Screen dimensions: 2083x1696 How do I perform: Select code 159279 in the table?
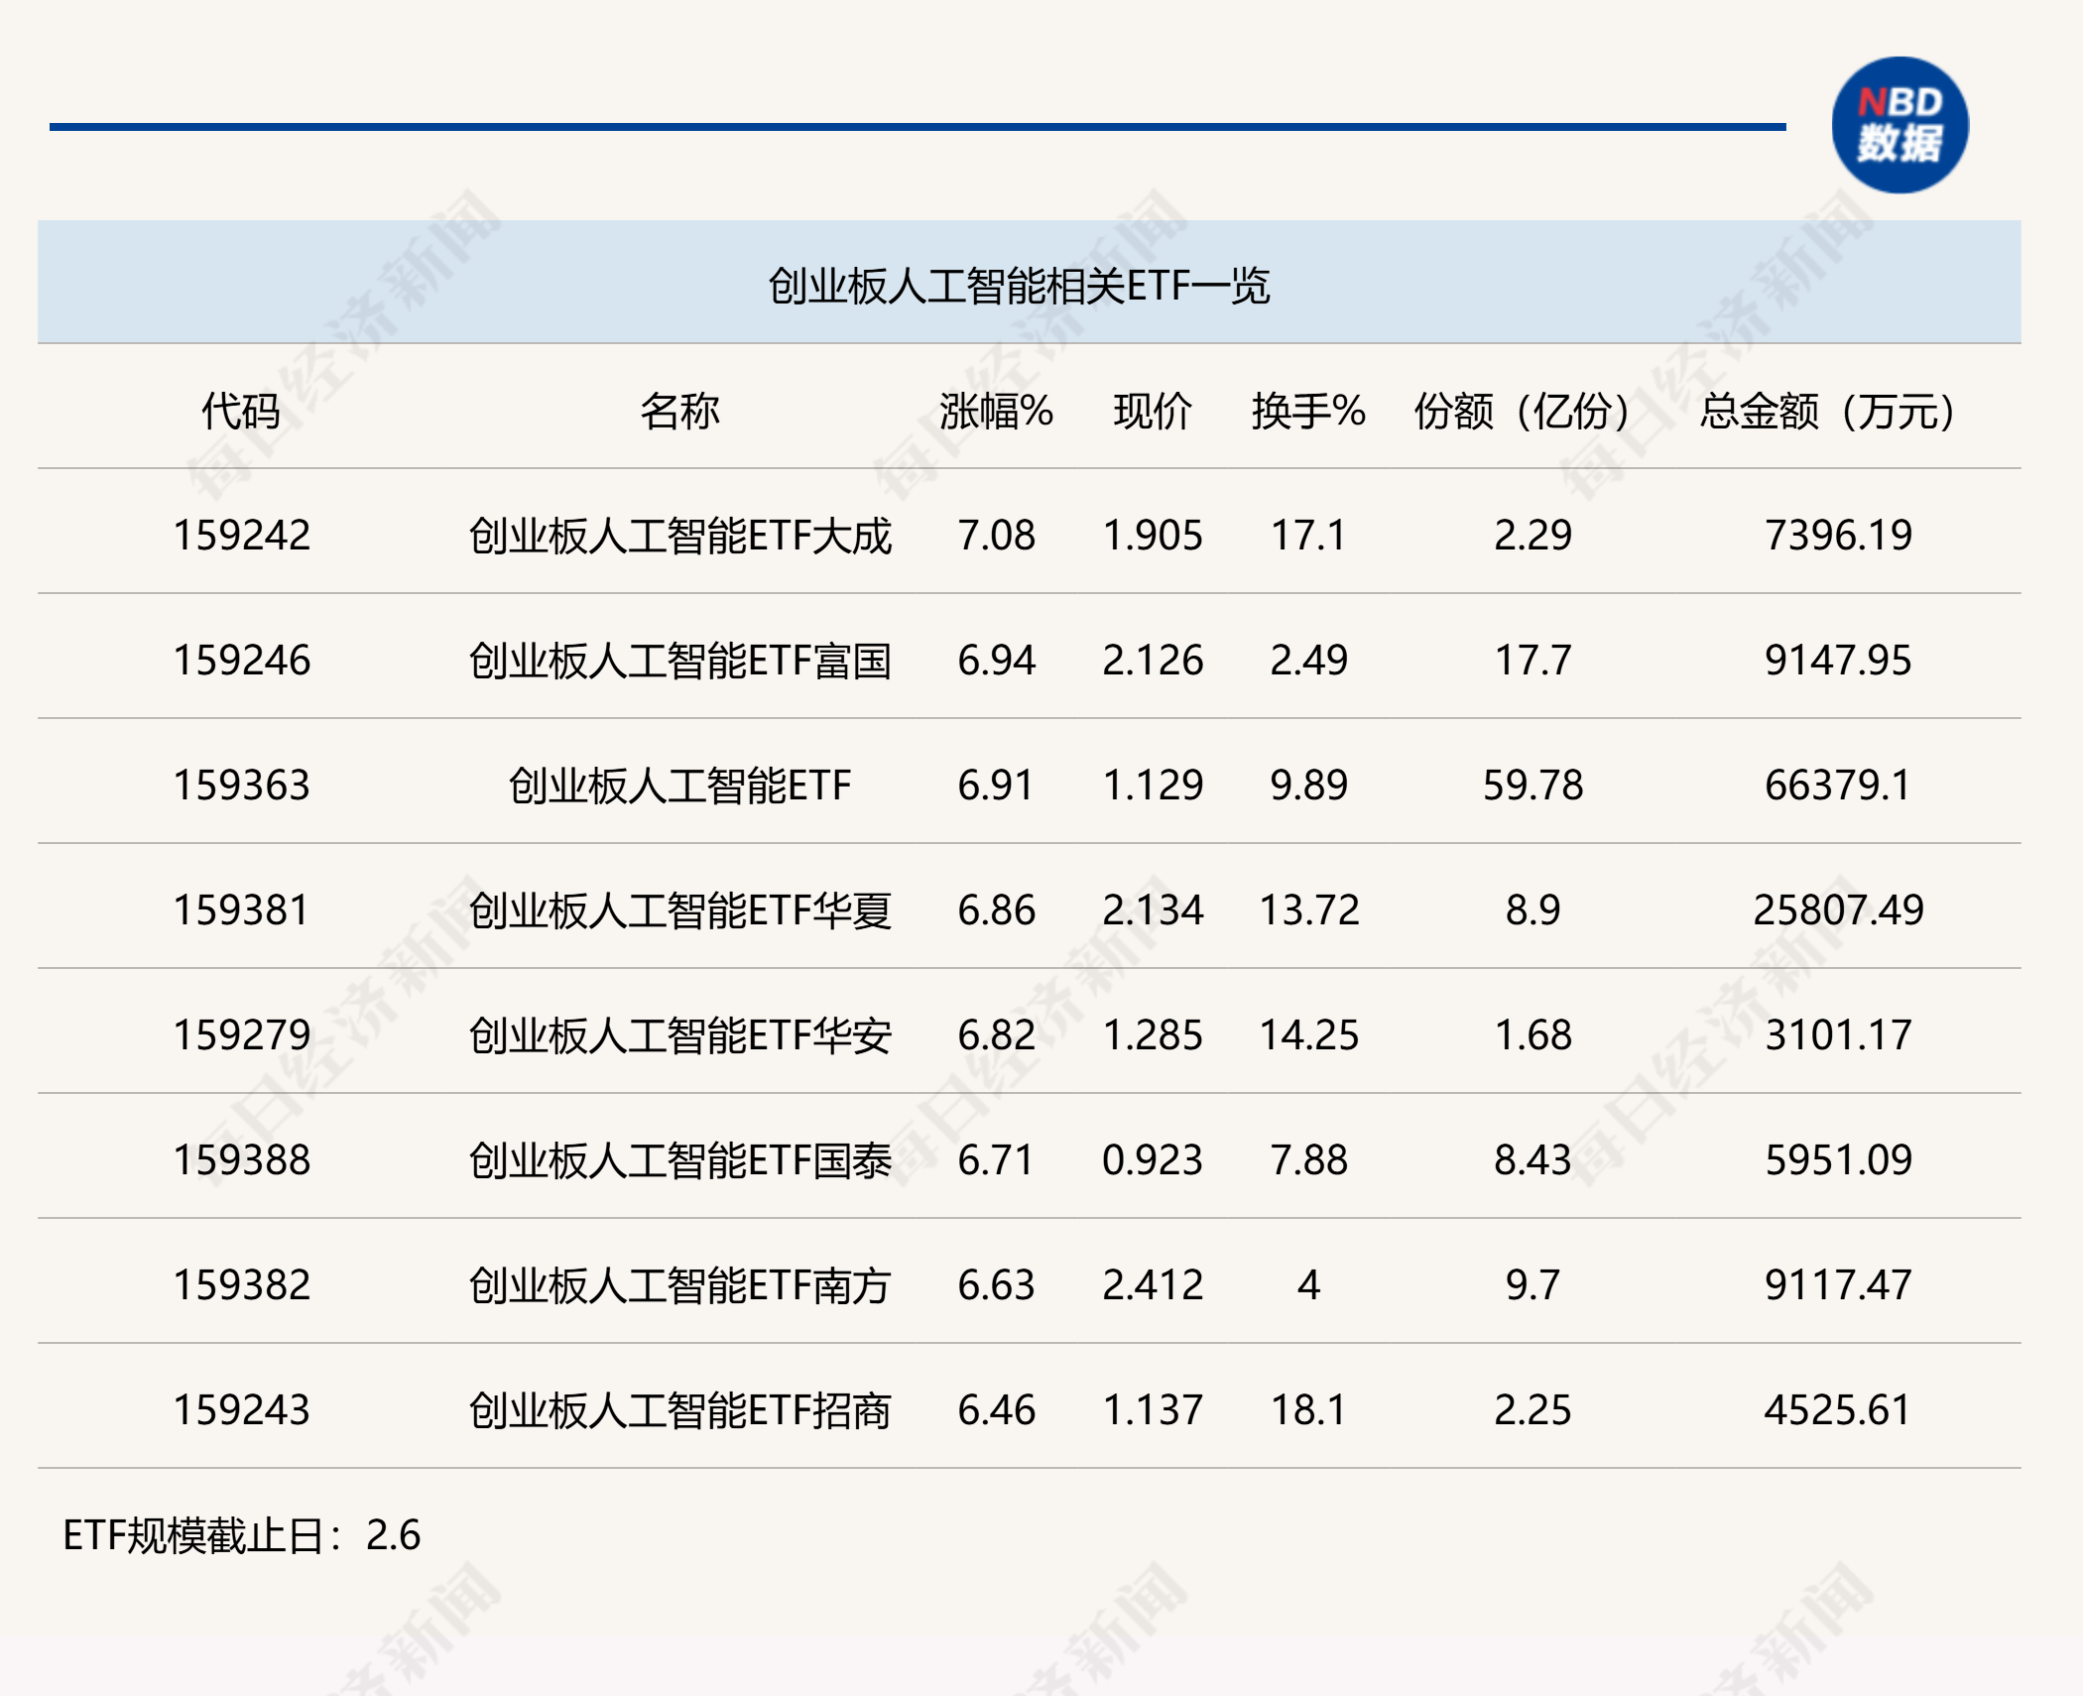241,1035
